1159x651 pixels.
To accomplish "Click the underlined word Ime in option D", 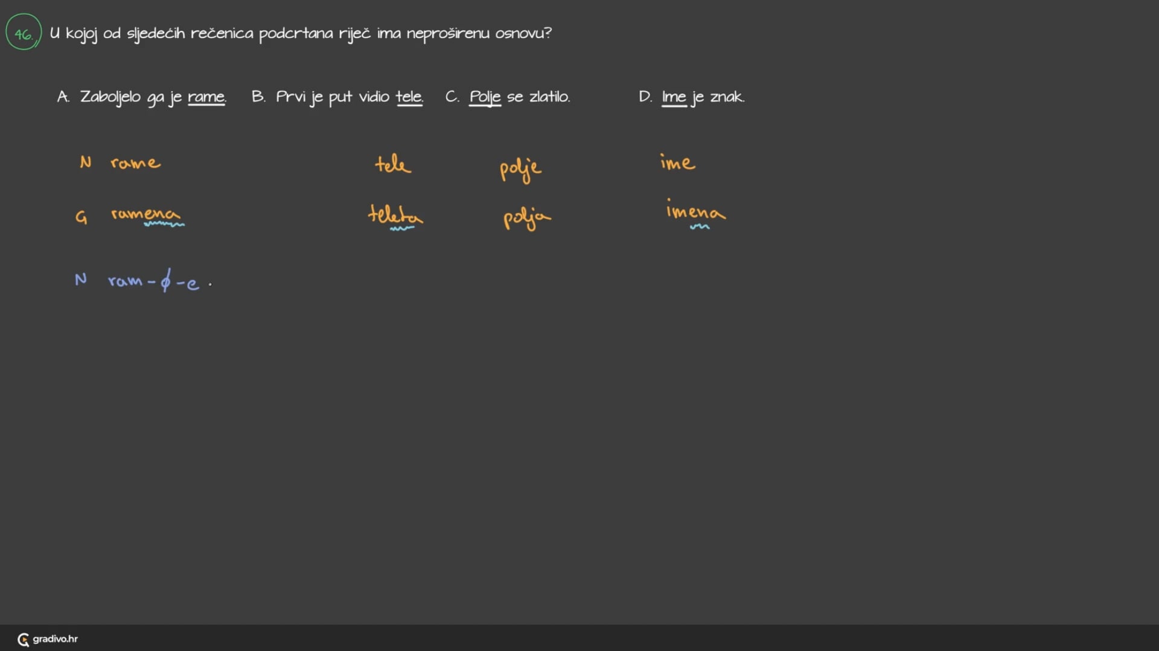I will pos(674,97).
